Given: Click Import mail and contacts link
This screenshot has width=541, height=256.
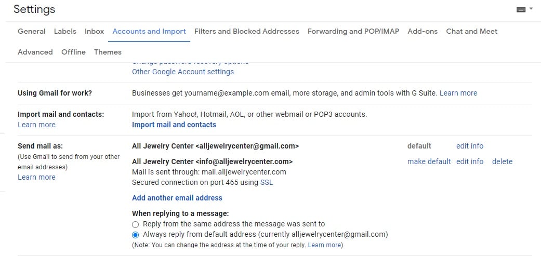Looking at the screenshot, I should point(174,125).
